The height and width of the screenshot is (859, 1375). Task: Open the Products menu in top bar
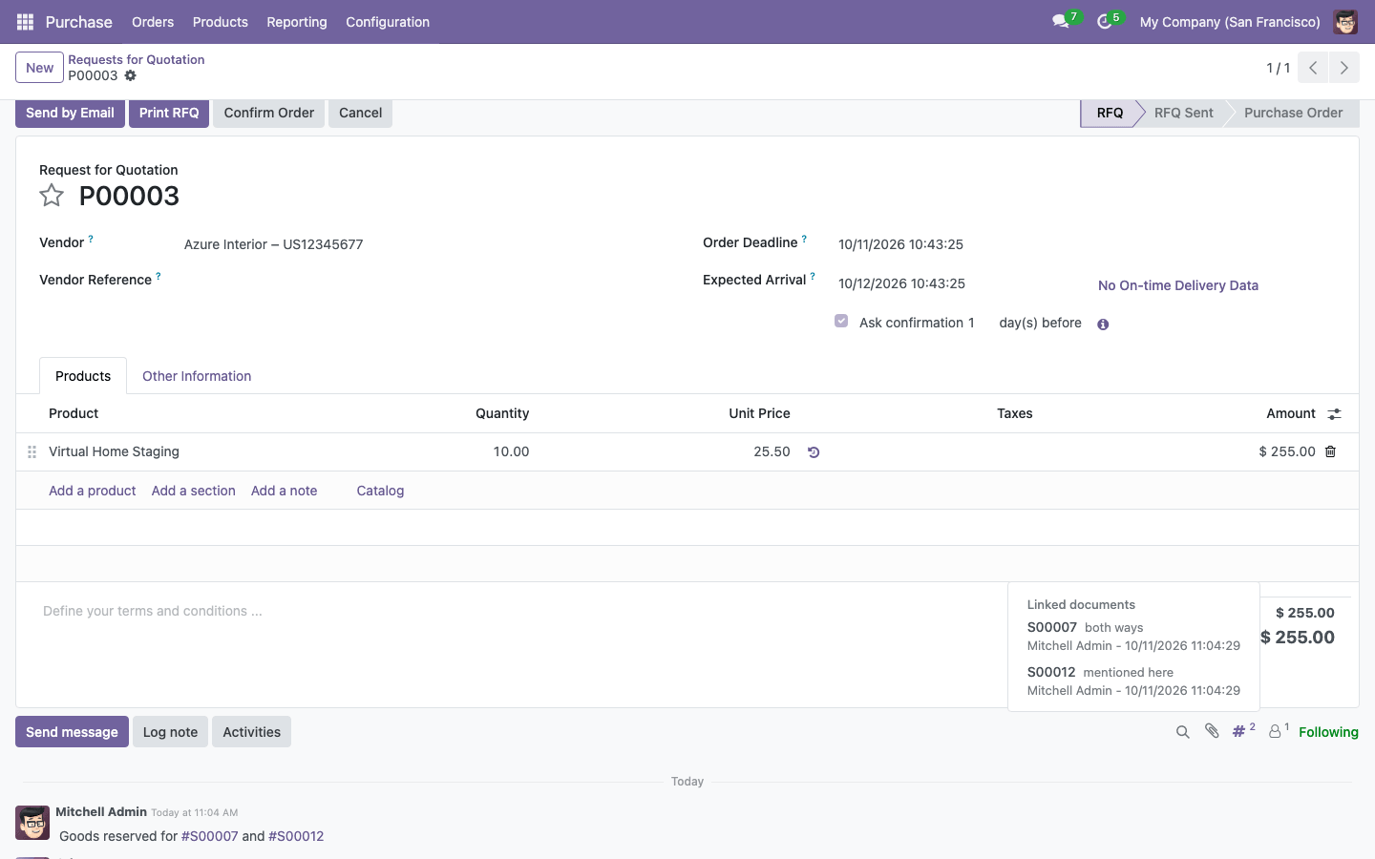click(221, 22)
